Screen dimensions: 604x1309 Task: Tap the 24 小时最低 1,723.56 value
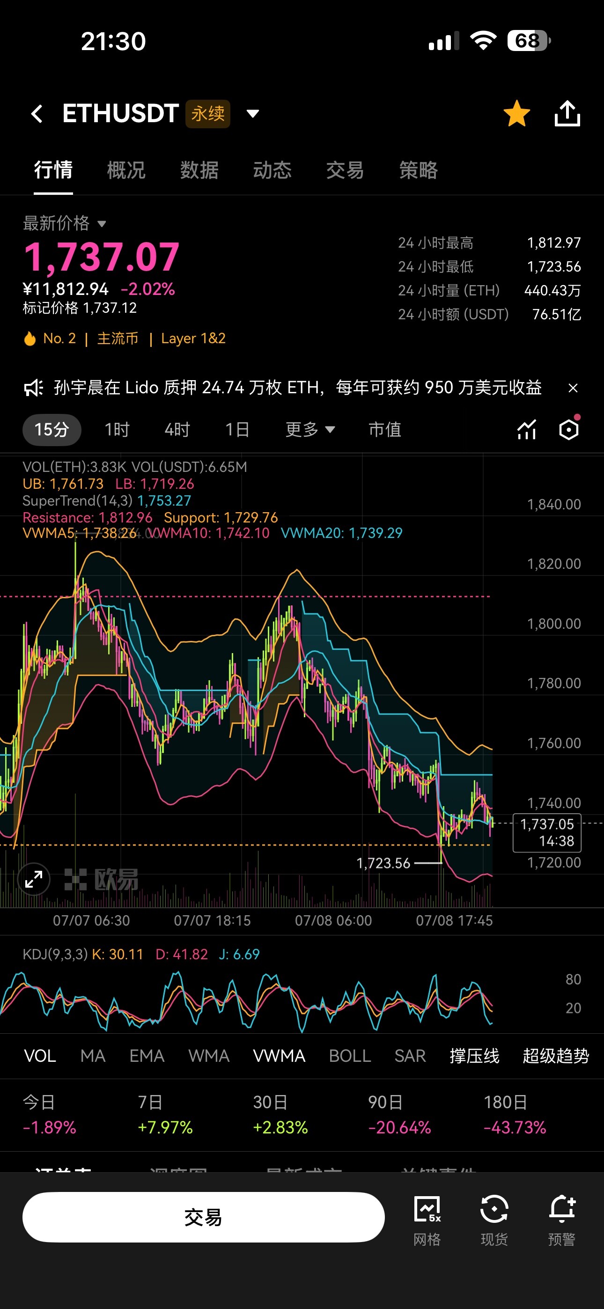click(x=553, y=267)
